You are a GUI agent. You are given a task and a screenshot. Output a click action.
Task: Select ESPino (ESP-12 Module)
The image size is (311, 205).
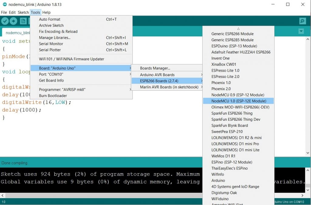click(238, 162)
